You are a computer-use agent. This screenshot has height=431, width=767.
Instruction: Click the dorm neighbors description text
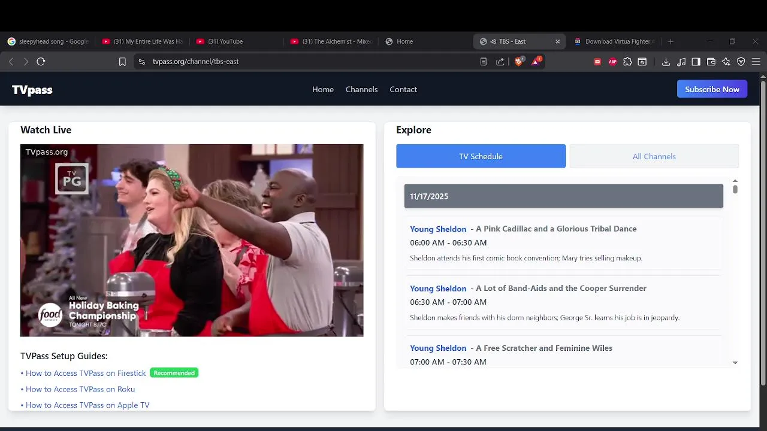pyautogui.click(x=545, y=317)
